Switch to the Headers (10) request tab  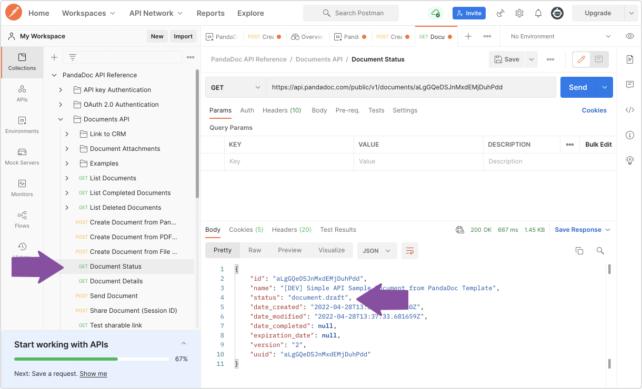(x=282, y=110)
